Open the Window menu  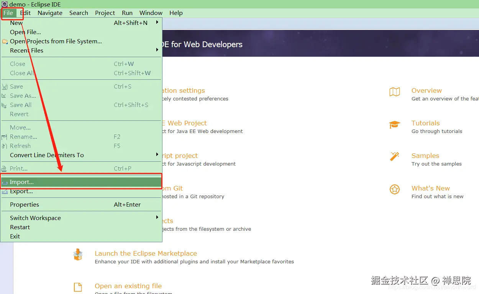pos(151,13)
